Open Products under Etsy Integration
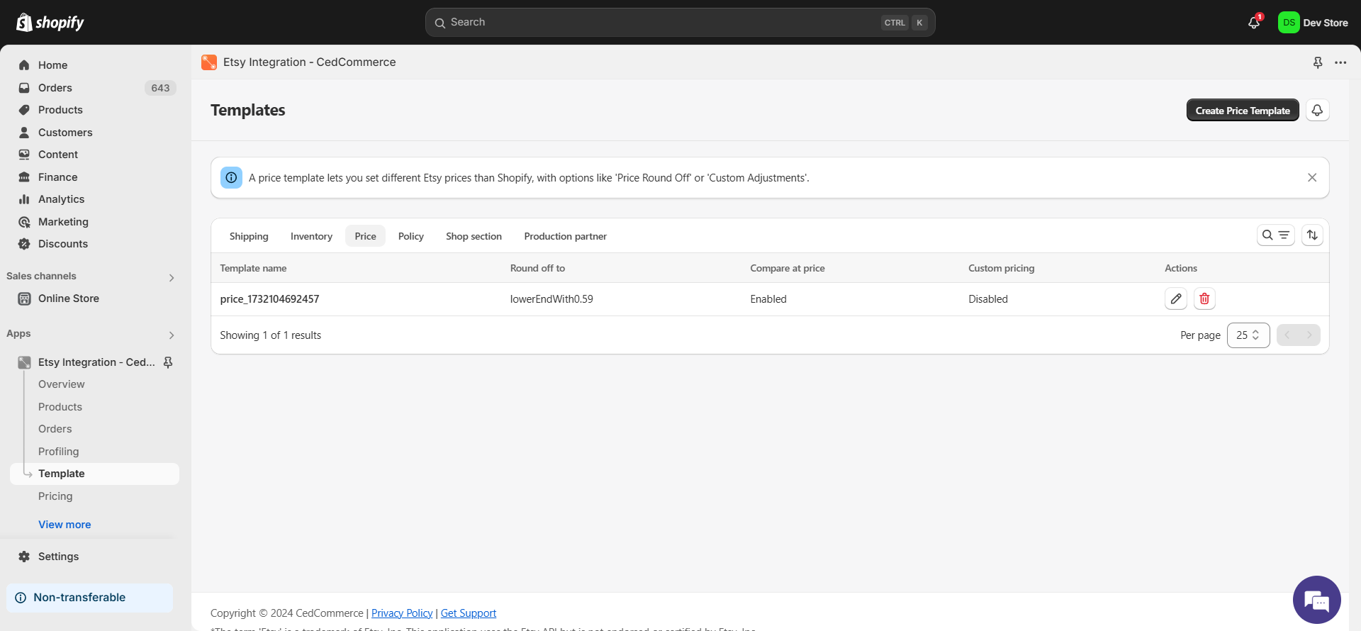Image resolution: width=1361 pixels, height=631 pixels. tap(60, 407)
